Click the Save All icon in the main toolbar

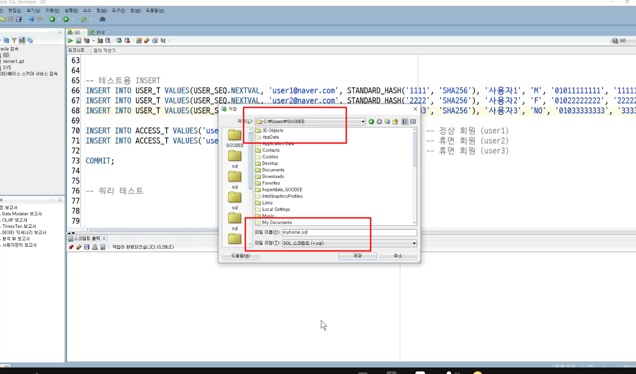pos(19,19)
